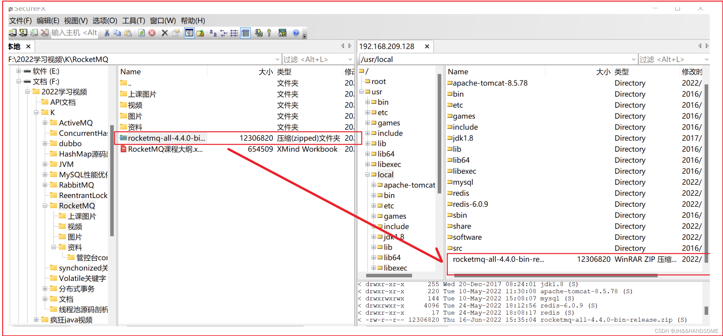The image size is (723, 336).
Task: Close the 本地 tab
Action: point(28,47)
